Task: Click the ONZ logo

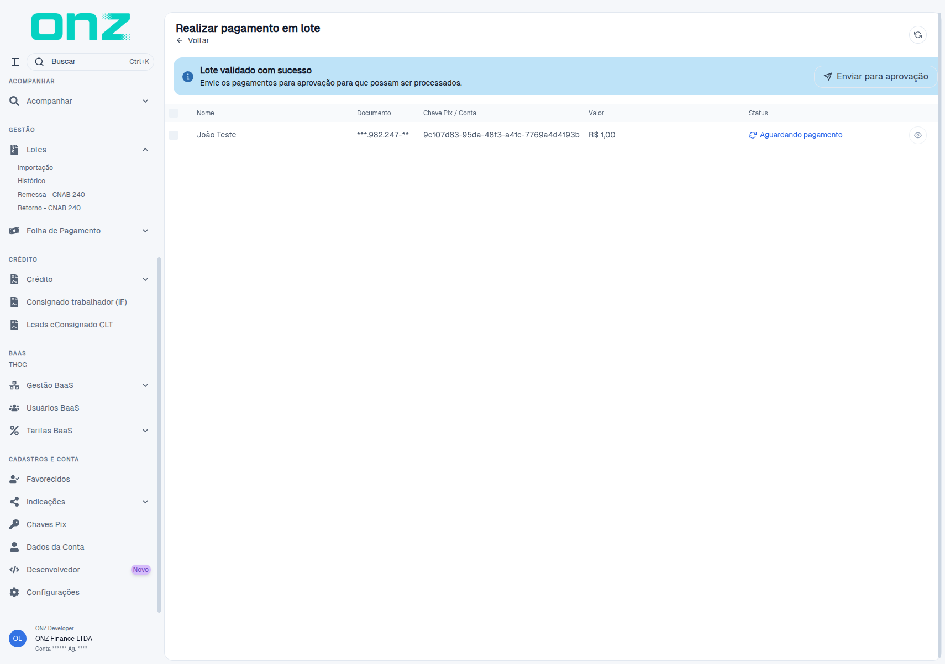Action: click(81, 26)
